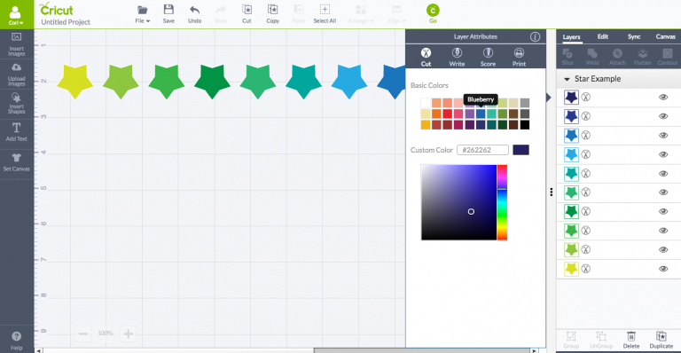This screenshot has width=681, height=353.
Task: Hide the royal blue star layer
Action: point(663,136)
